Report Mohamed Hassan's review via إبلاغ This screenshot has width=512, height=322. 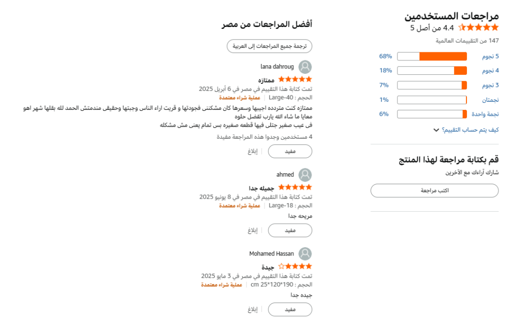coord(252,310)
